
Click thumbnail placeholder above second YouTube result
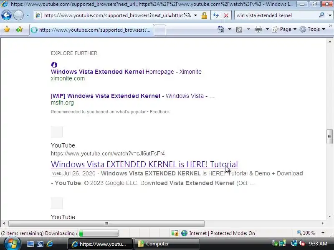click(57, 203)
